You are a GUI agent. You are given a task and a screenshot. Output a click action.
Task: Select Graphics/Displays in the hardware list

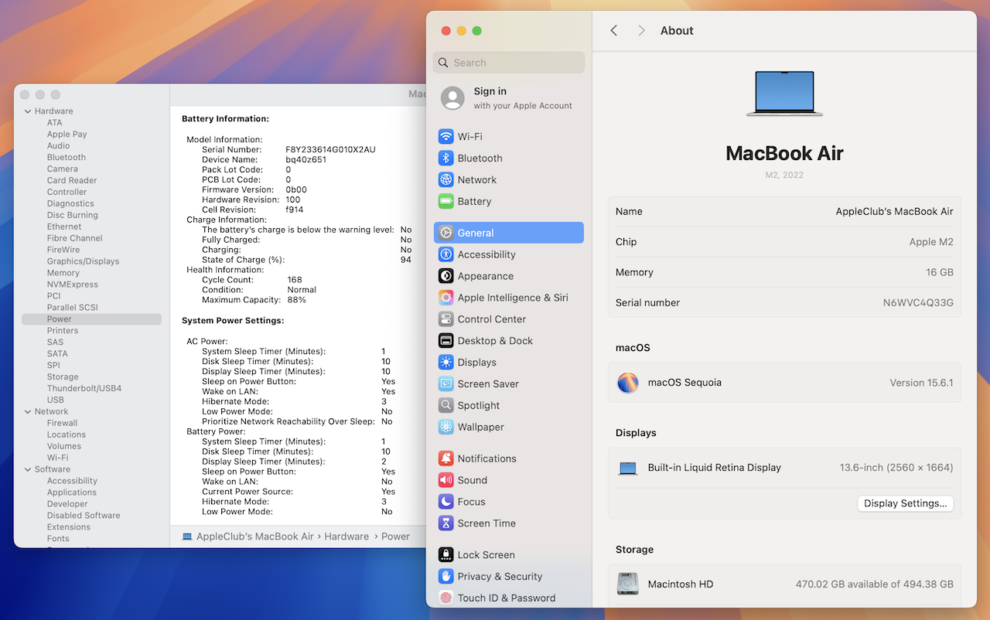(x=83, y=261)
